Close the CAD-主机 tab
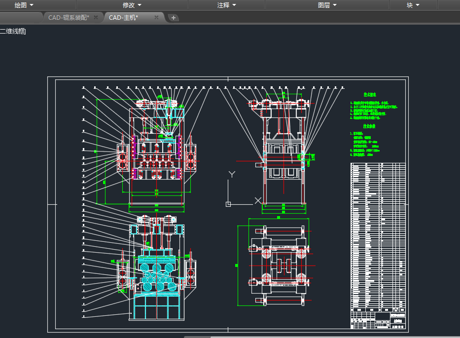Screen dimensions: 460x338 point(156,17)
